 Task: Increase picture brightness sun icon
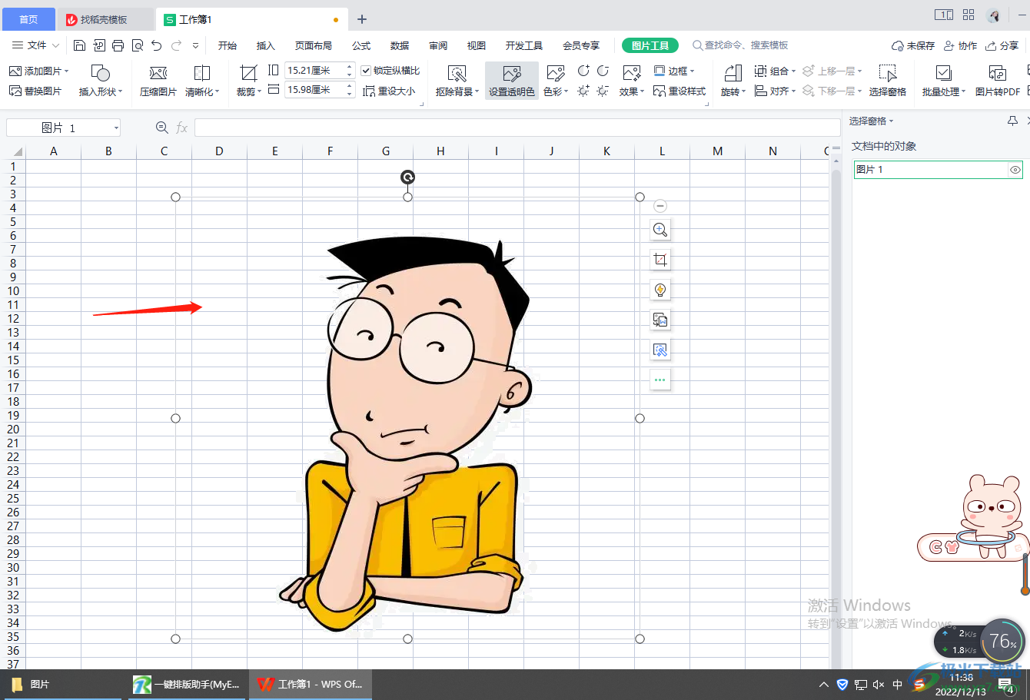[x=583, y=91]
